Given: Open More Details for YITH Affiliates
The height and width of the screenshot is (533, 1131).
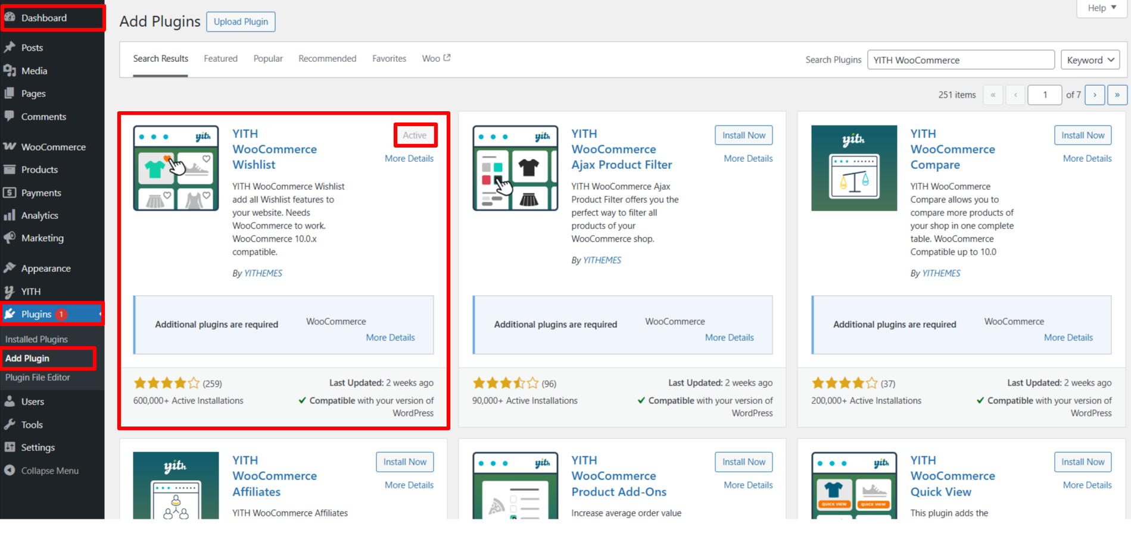Looking at the screenshot, I should point(409,485).
